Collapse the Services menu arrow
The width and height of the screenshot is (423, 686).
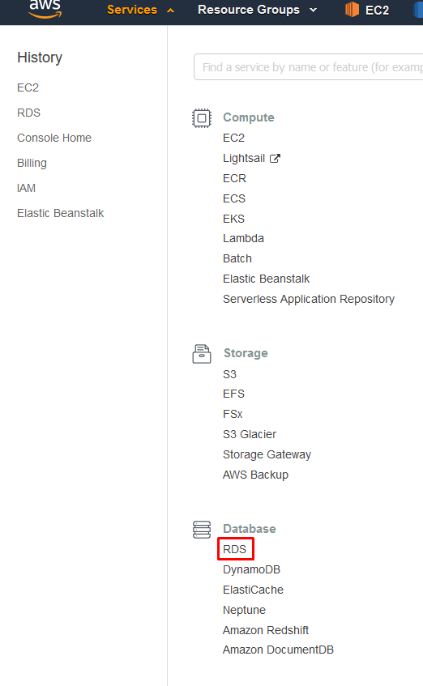[171, 11]
